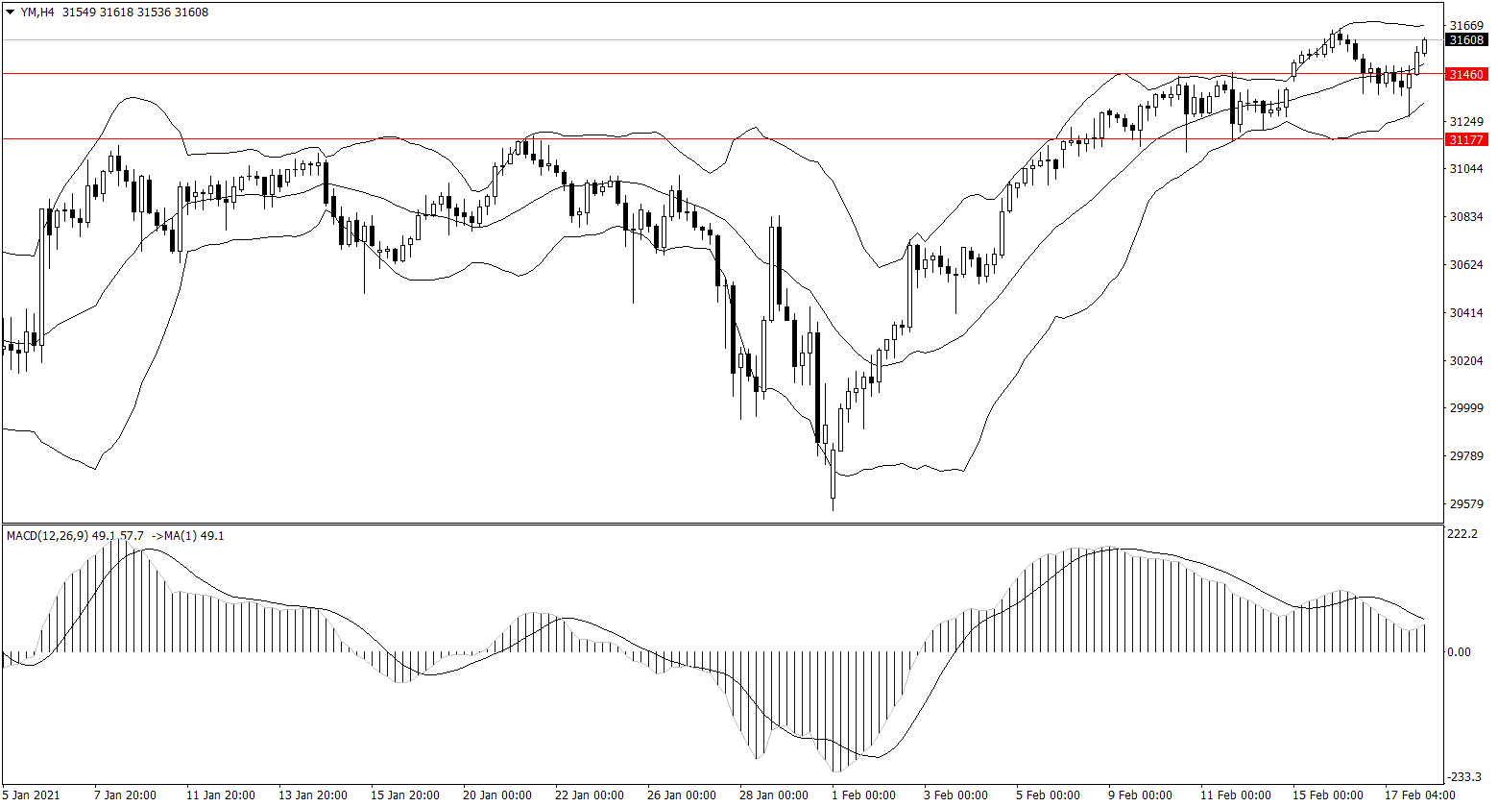This screenshot has width=1498, height=807.
Task: Click the triangle arrow beside YM,H4
Action: pos(10,12)
